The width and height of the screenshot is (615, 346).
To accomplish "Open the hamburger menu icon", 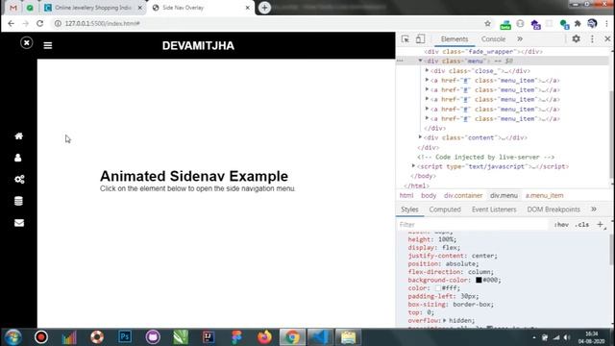I will point(48,45).
